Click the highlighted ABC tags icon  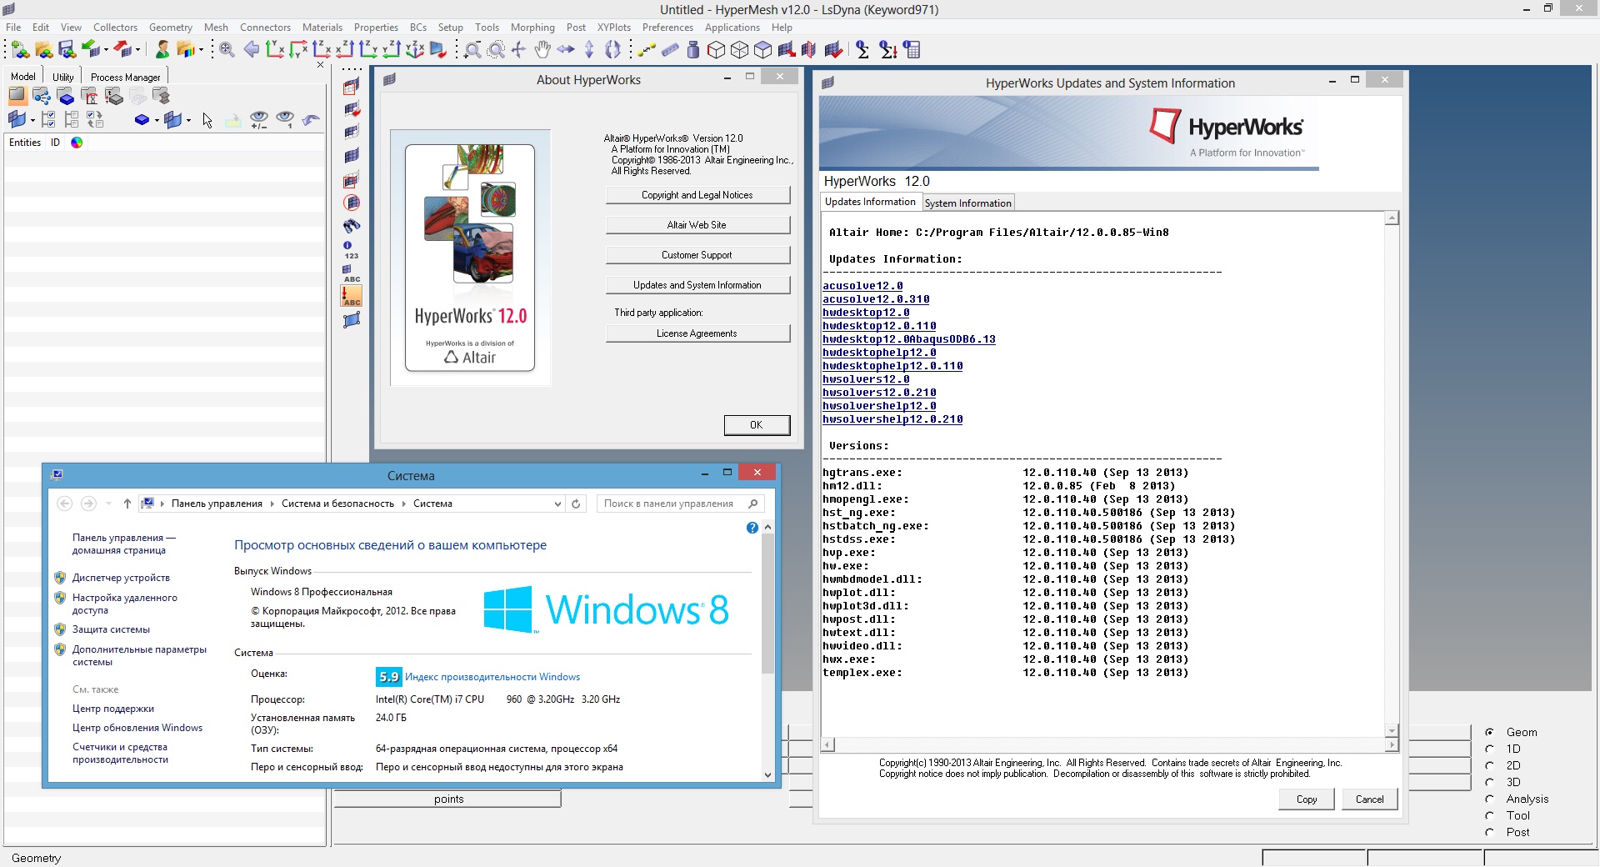352,296
